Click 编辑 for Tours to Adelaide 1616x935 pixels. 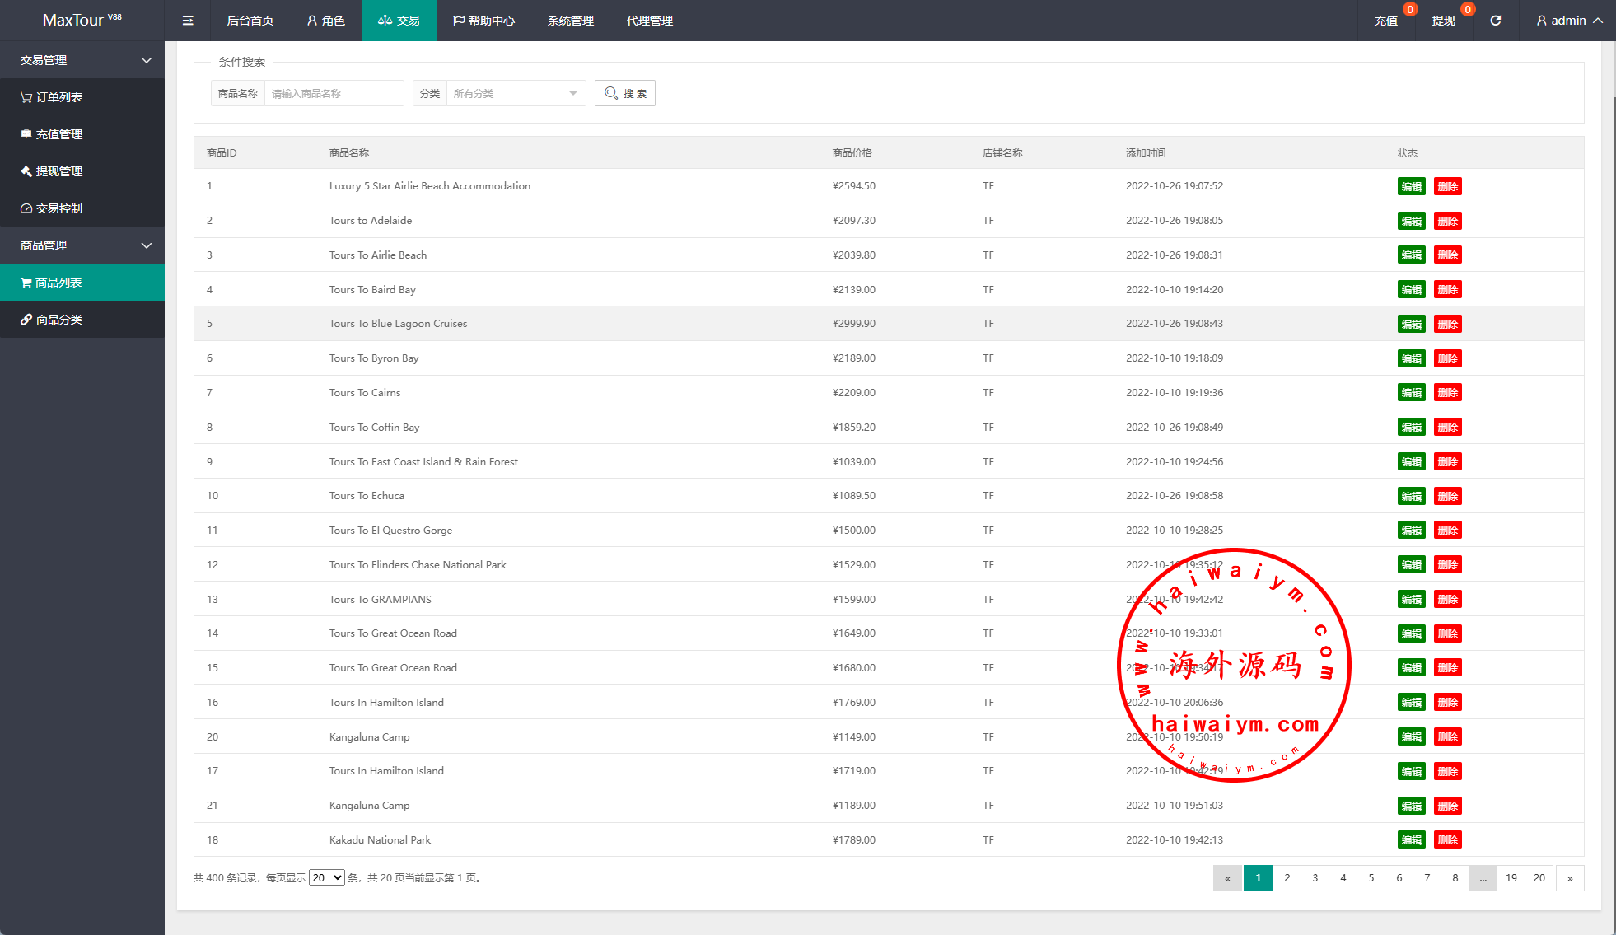[x=1411, y=221]
